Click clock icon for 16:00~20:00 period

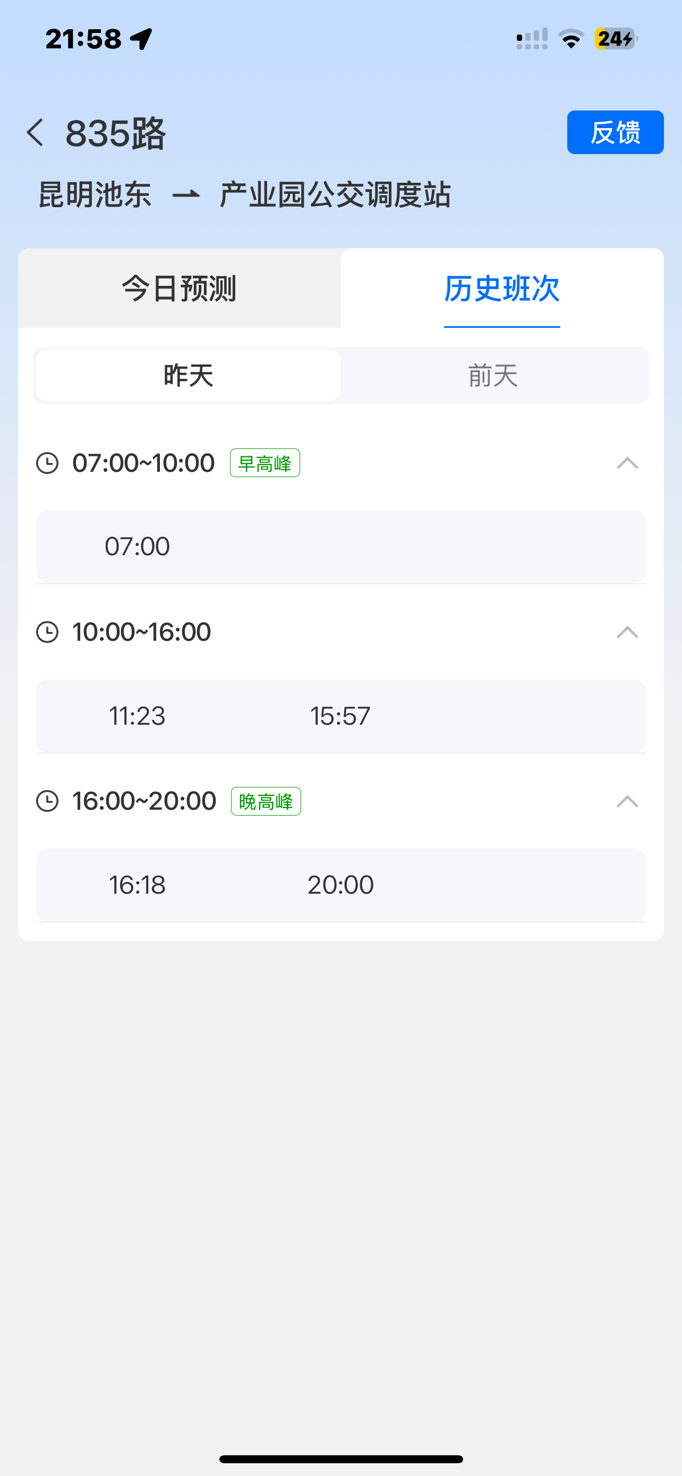point(47,801)
